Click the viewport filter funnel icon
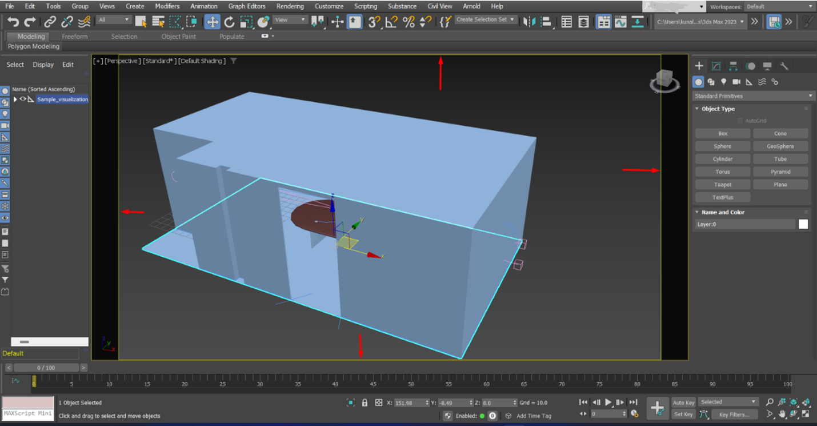Viewport: 817px width, 426px height. pos(234,61)
